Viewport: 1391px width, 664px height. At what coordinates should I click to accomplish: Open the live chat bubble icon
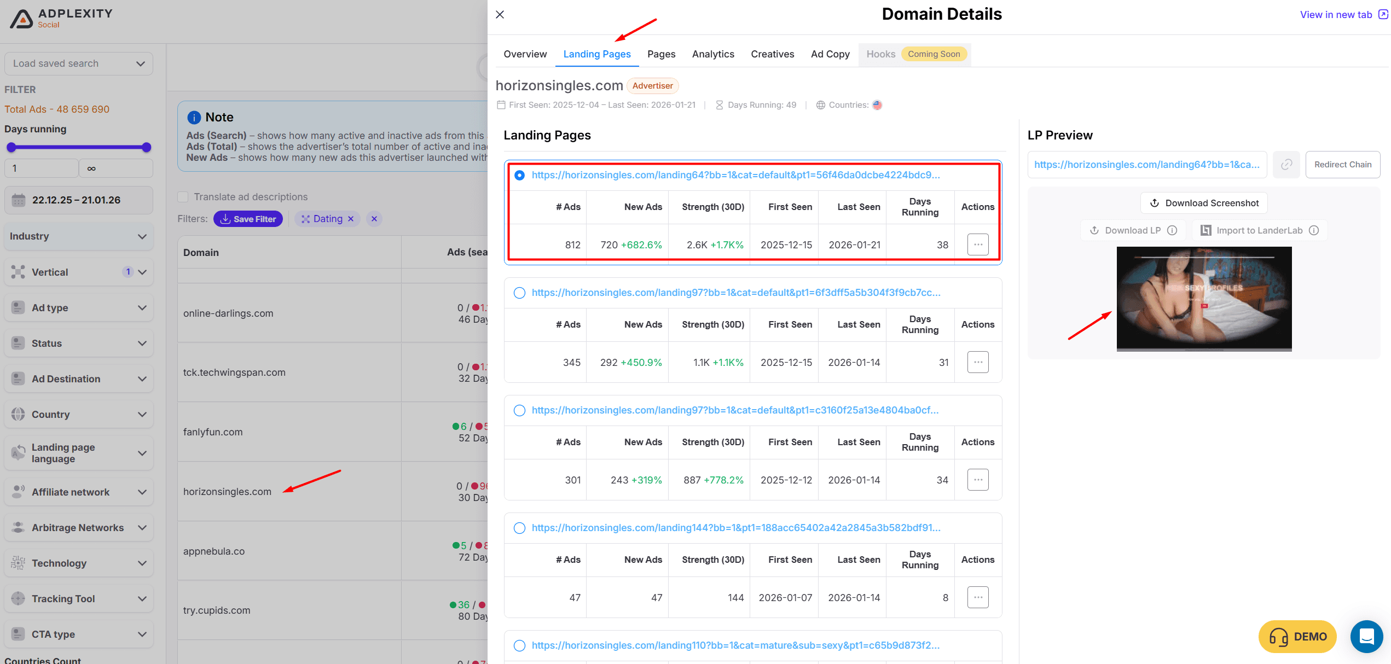click(x=1366, y=636)
